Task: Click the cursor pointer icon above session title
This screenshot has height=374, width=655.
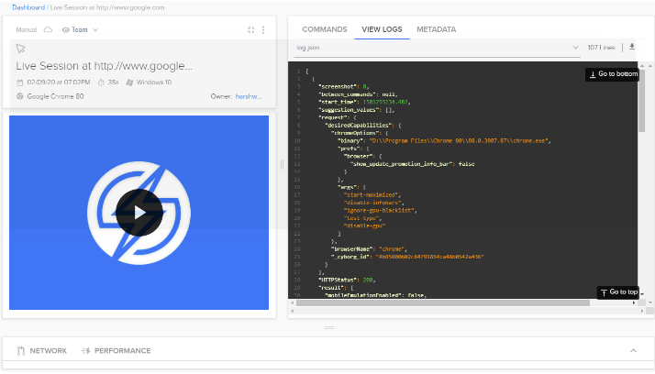Action: tap(21, 49)
